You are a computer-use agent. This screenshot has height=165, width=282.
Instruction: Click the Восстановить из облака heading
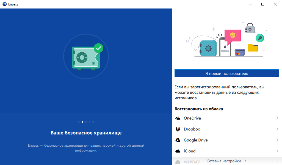coord(198,109)
